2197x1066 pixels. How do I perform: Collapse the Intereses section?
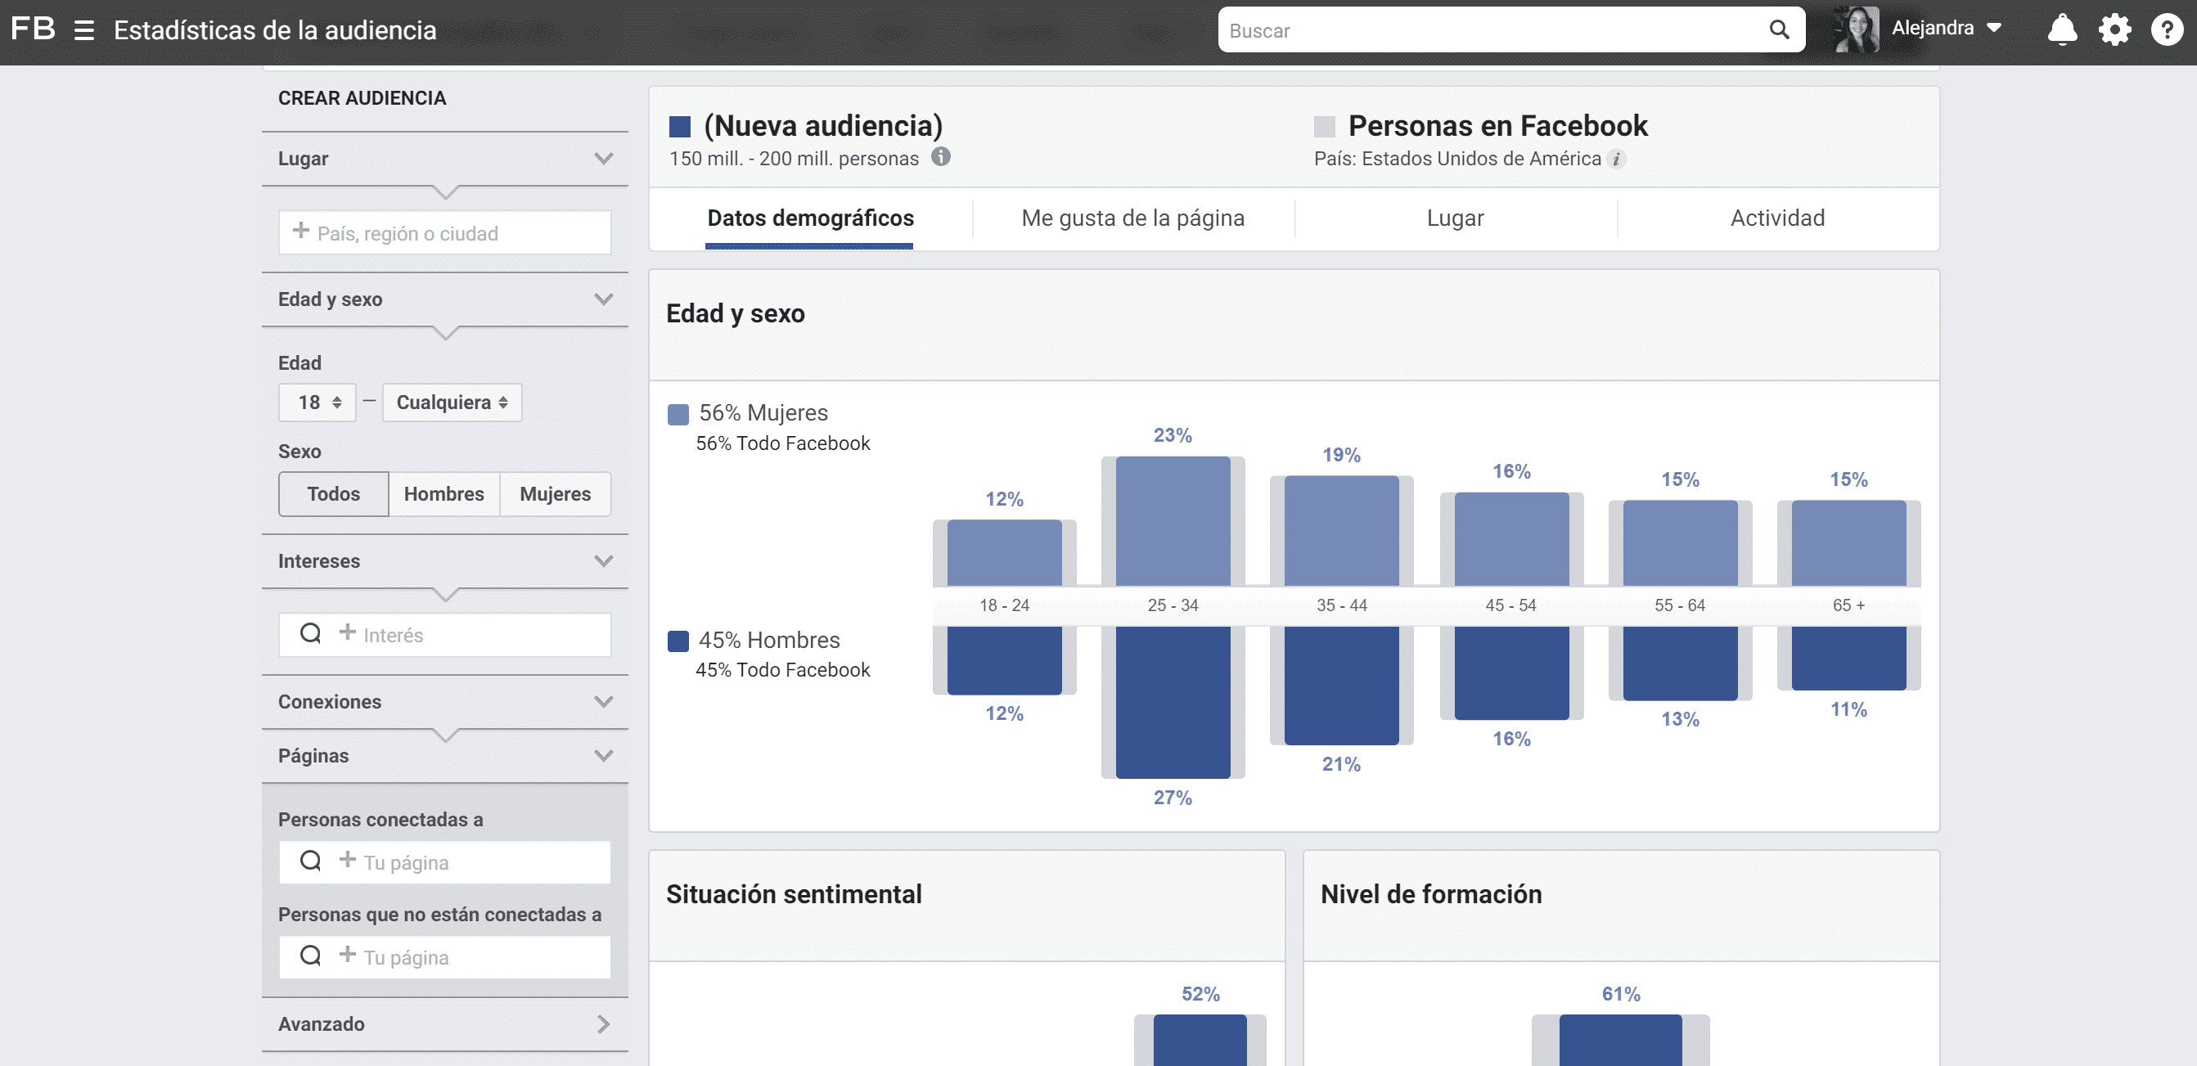(x=604, y=561)
